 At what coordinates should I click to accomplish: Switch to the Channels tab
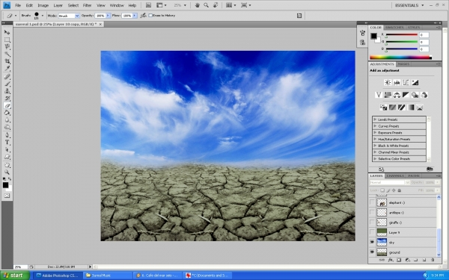[395, 175]
